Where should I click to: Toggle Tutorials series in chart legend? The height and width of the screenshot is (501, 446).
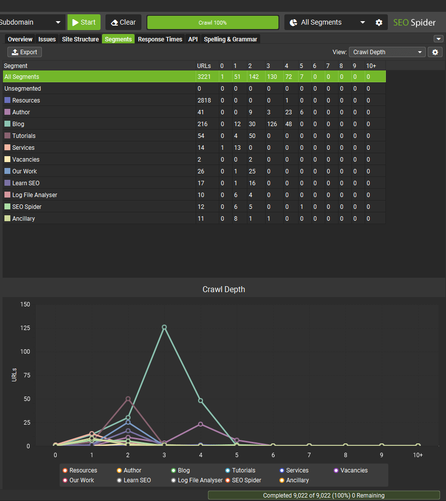(x=240, y=470)
